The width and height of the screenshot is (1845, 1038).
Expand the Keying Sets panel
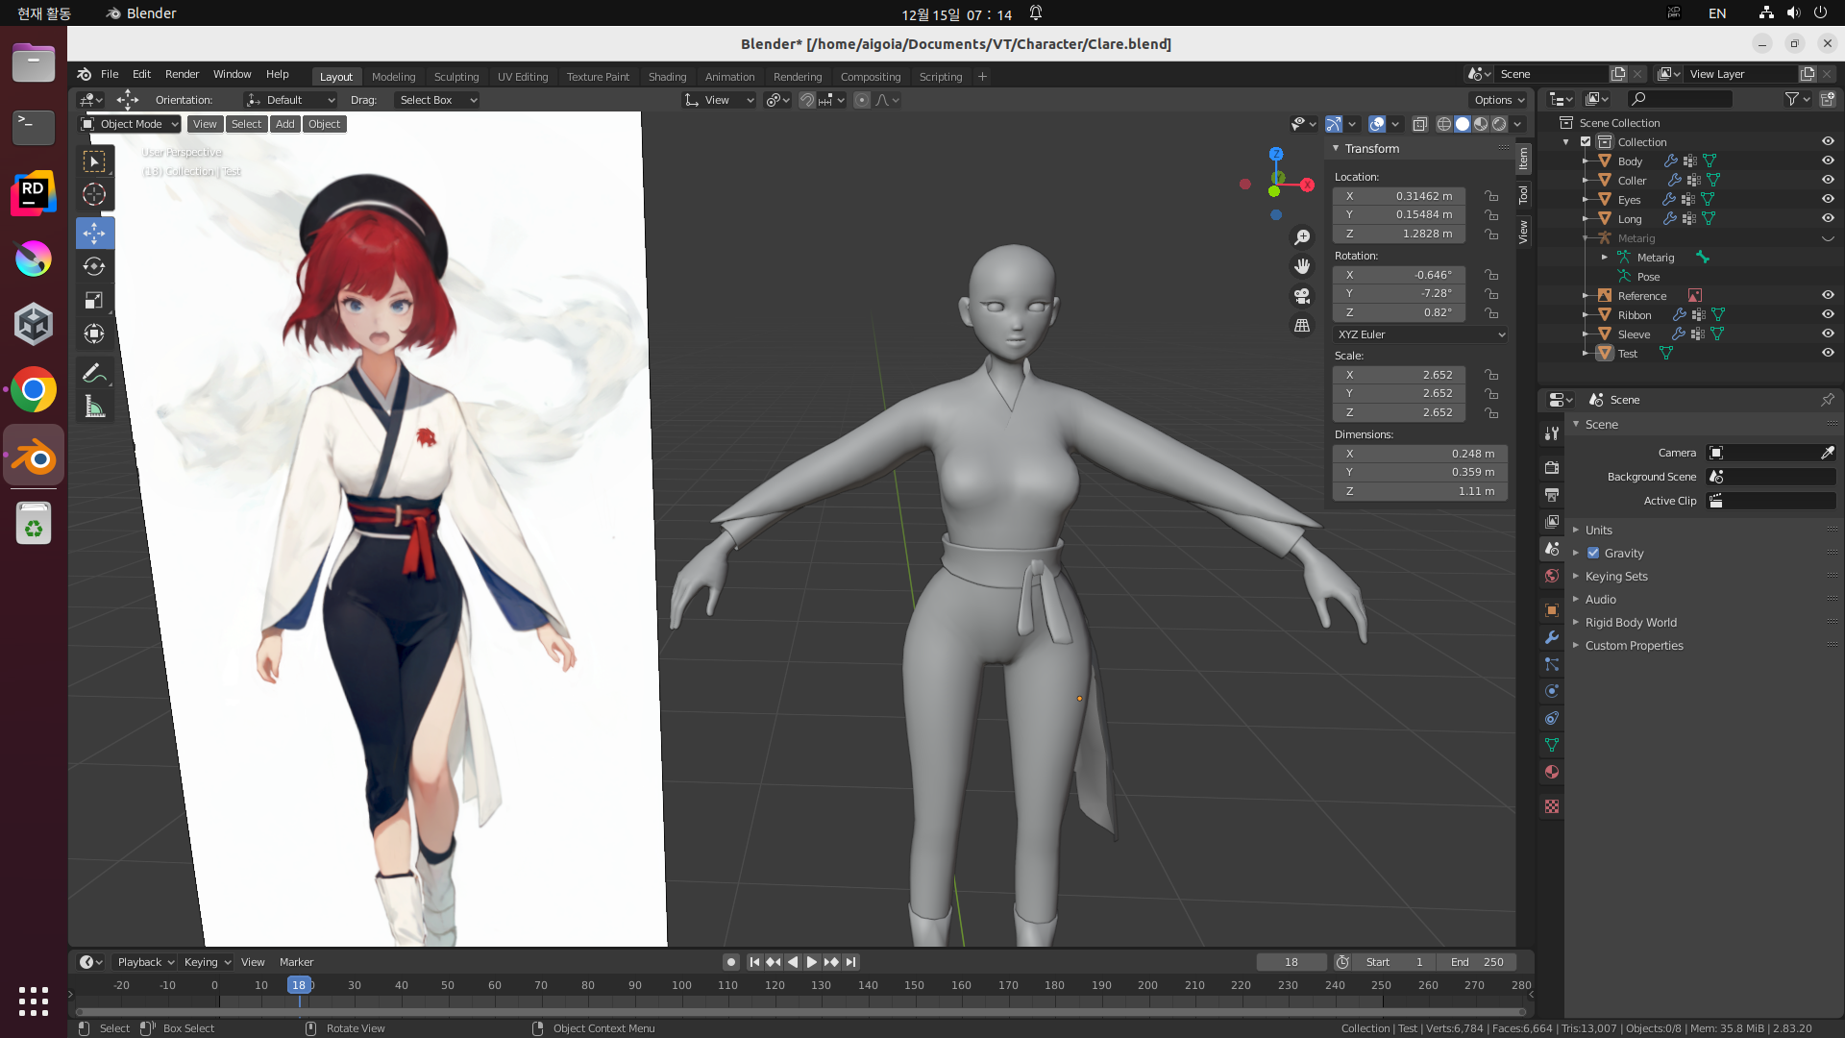[1616, 576]
